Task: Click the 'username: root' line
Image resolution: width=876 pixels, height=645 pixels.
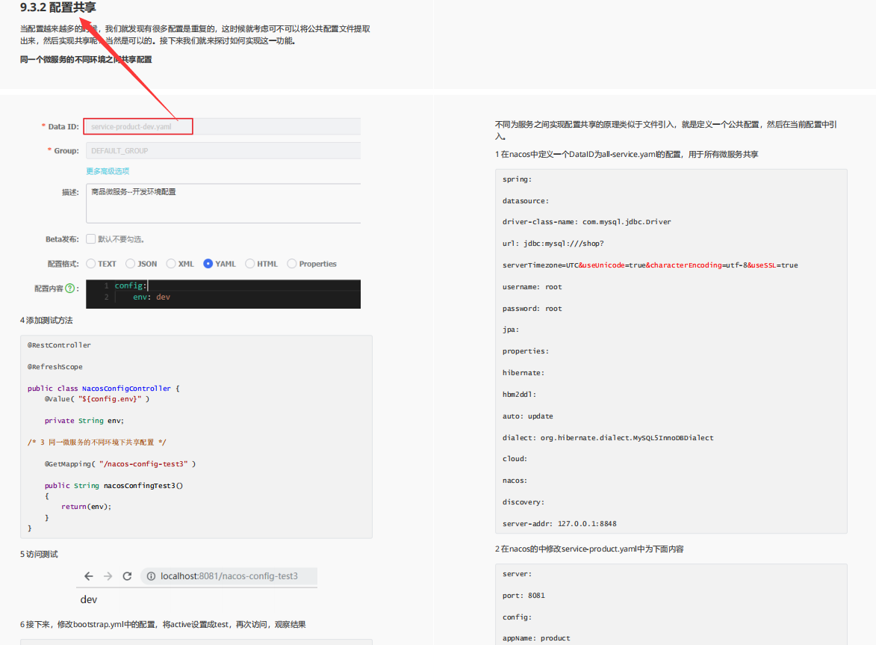Action: [x=532, y=287]
